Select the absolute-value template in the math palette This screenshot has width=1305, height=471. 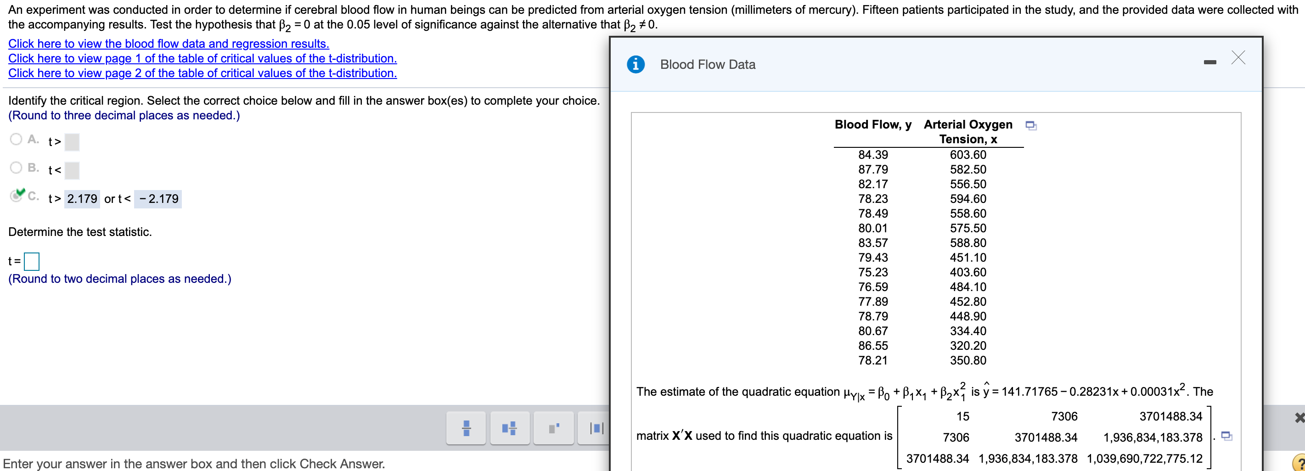click(597, 428)
